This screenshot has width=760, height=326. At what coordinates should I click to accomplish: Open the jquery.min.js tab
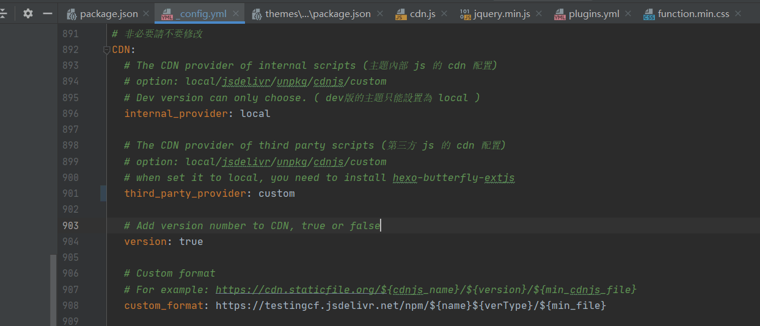click(501, 14)
